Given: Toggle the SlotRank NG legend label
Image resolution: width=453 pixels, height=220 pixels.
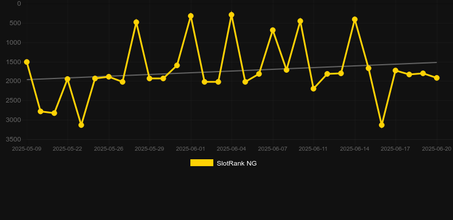Looking at the screenshot, I should [237, 163].
